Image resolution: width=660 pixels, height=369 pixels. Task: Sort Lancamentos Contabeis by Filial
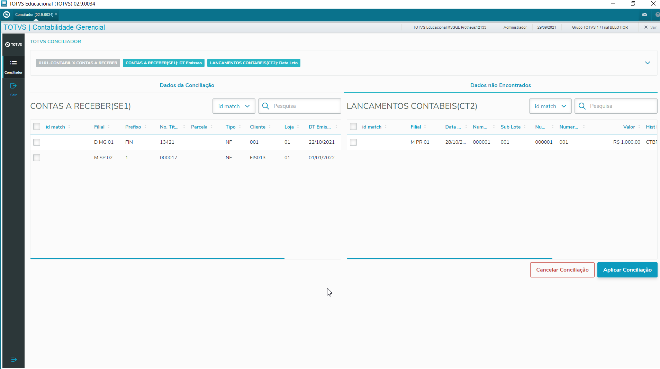tap(425, 127)
